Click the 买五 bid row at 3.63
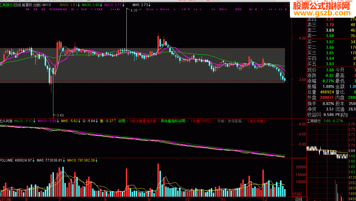 coord(331,64)
